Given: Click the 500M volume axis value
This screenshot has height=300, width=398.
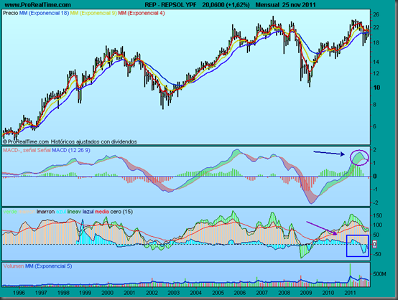Looking at the screenshot, I should tap(379, 274).
